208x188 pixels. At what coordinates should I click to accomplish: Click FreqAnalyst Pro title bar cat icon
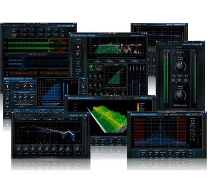tap(69, 98)
